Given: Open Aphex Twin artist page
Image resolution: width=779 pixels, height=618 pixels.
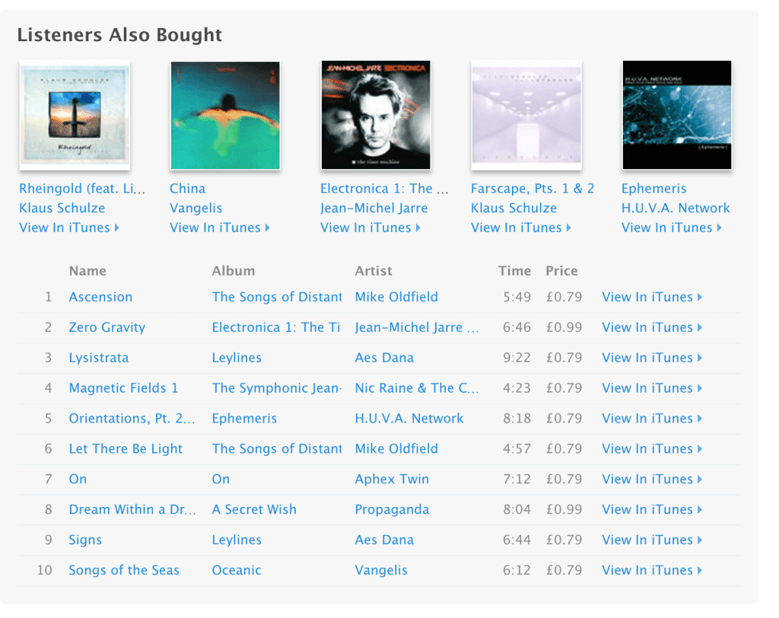Looking at the screenshot, I should pyautogui.click(x=392, y=479).
